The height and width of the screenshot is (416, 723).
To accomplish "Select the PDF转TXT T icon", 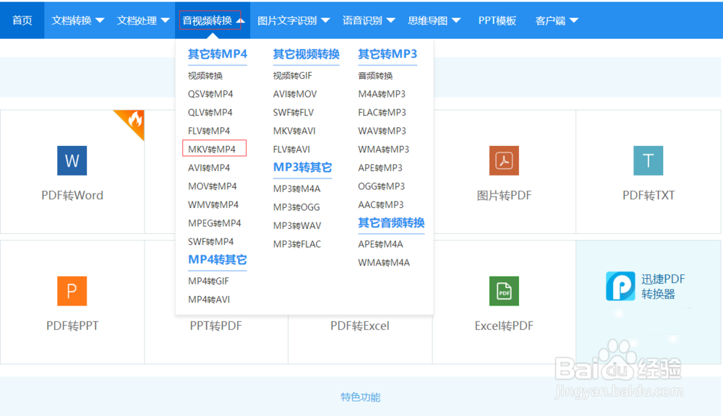I will 648,160.
